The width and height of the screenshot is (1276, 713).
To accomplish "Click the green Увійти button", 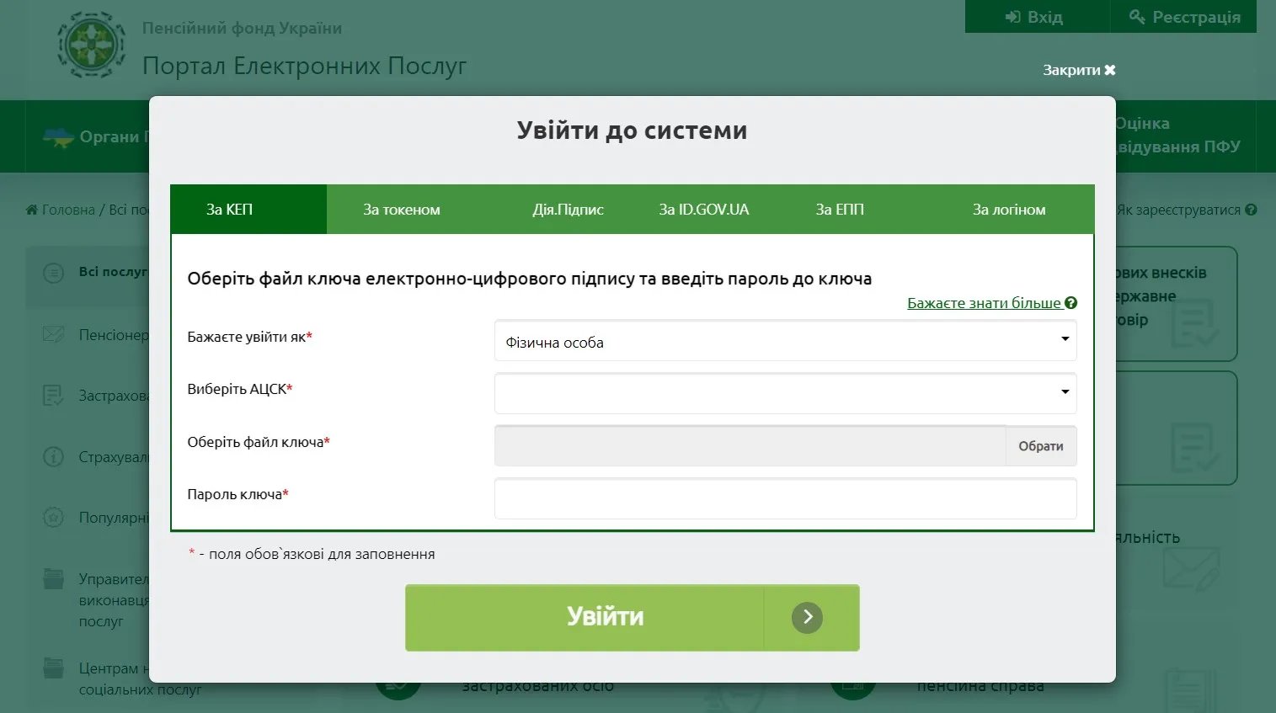I will coord(605,617).
